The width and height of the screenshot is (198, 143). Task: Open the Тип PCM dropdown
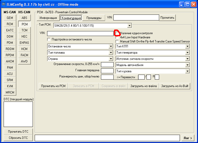129,26
